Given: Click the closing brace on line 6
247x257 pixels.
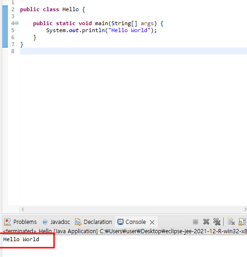Looking at the screenshot, I should point(34,37).
